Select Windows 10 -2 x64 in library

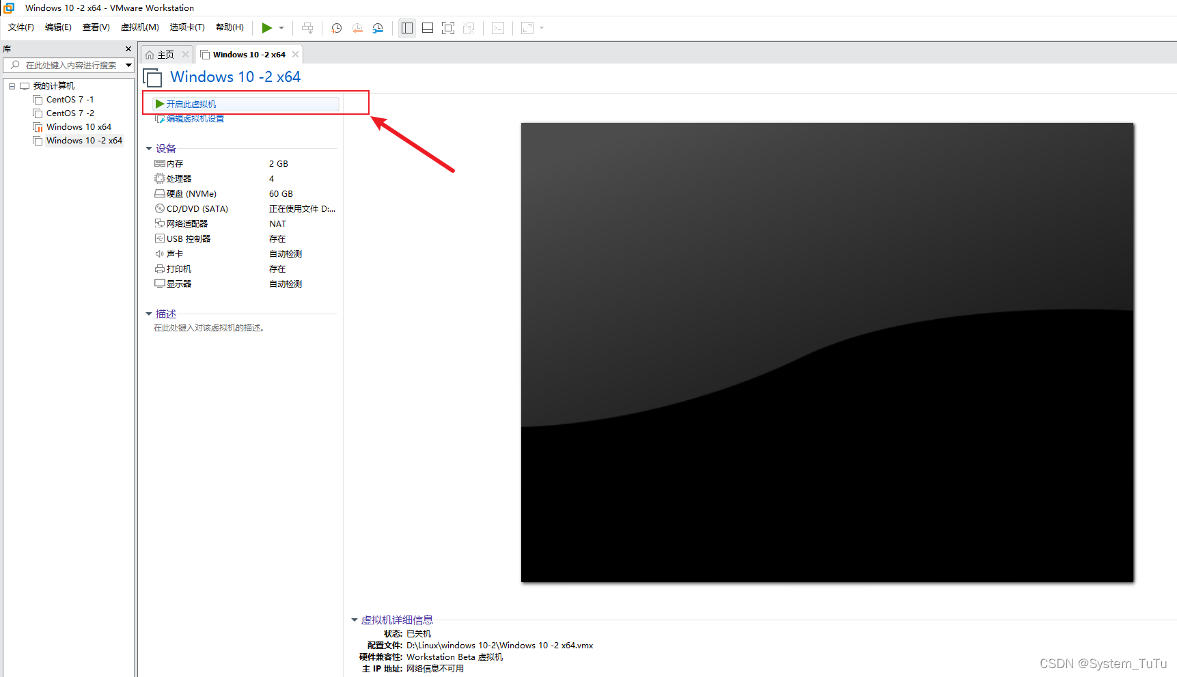click(x=84, y=141)
